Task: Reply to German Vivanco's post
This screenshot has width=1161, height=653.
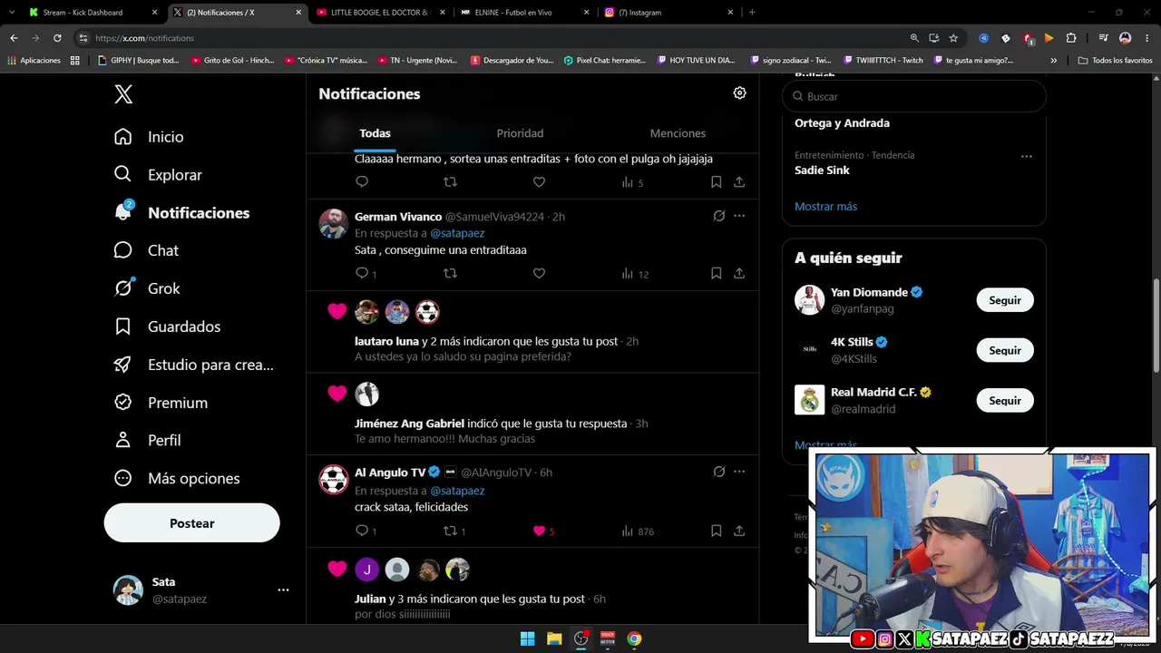Action: [x=362, y=273]
